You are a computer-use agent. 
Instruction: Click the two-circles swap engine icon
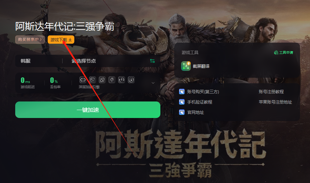pyautogui.click(x=102, y=80)
